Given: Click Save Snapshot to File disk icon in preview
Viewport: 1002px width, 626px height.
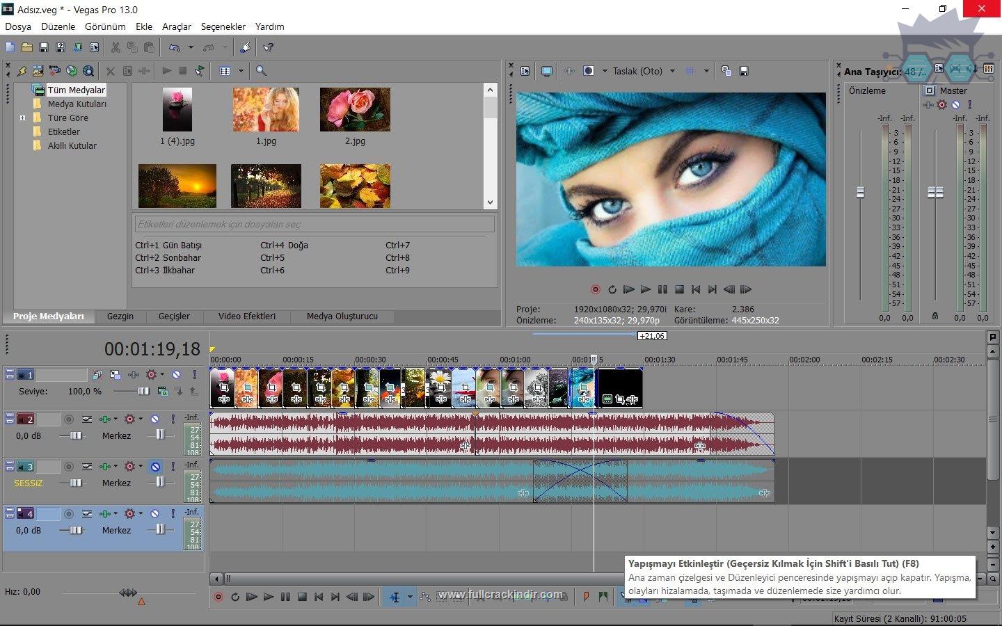Looking at the screenshot, I should pos(744,71).
